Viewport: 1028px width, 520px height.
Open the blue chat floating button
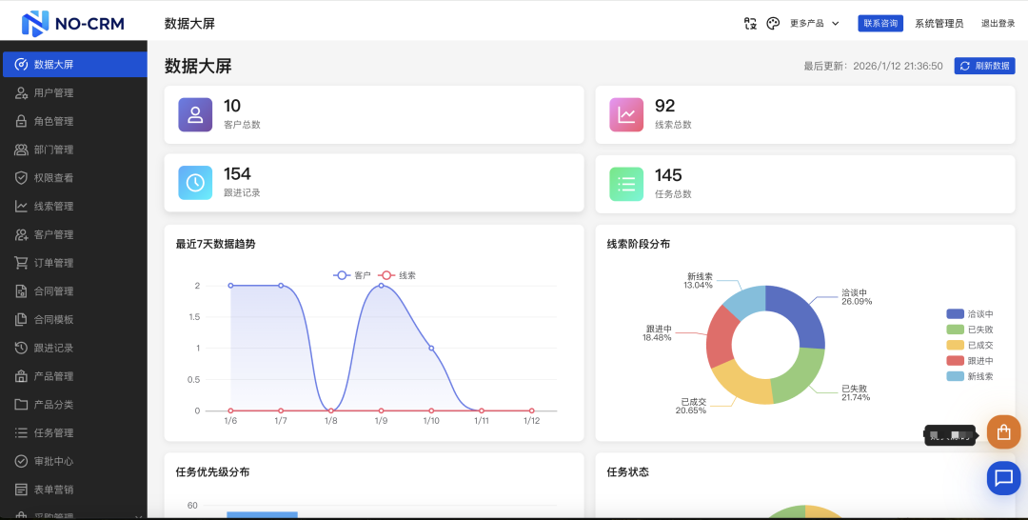pyautogui.click(x=1004, y=478)
